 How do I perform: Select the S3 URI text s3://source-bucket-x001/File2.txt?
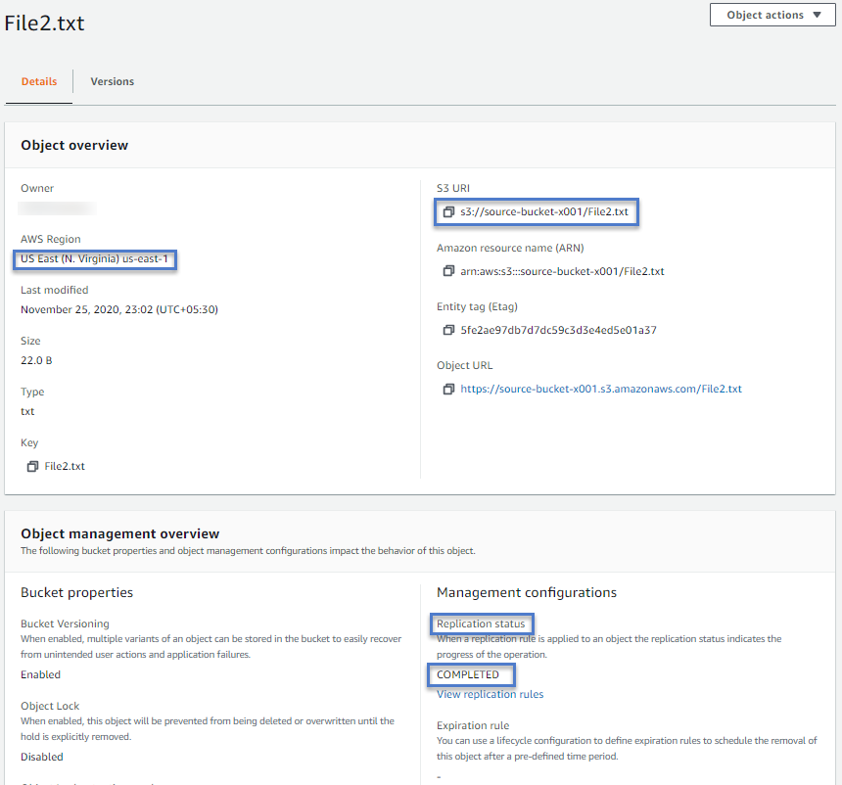coord(544,211)
